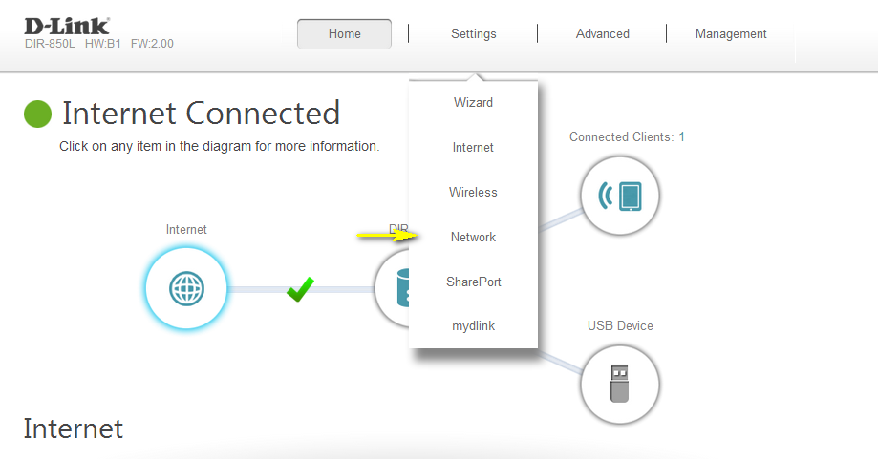The width and height of the screenshot is (878, 459).
Task: Click the Connected Clients count number
Action: tap(681, 136)
